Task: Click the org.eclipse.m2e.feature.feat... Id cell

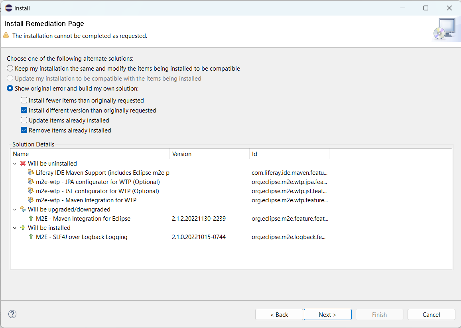Action: (x=290, y=219)
